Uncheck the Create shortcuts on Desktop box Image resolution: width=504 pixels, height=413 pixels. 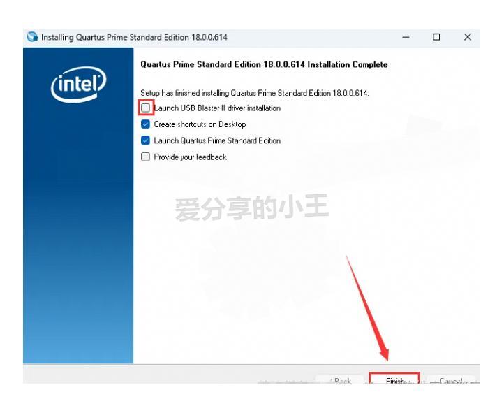click(146, 124)
